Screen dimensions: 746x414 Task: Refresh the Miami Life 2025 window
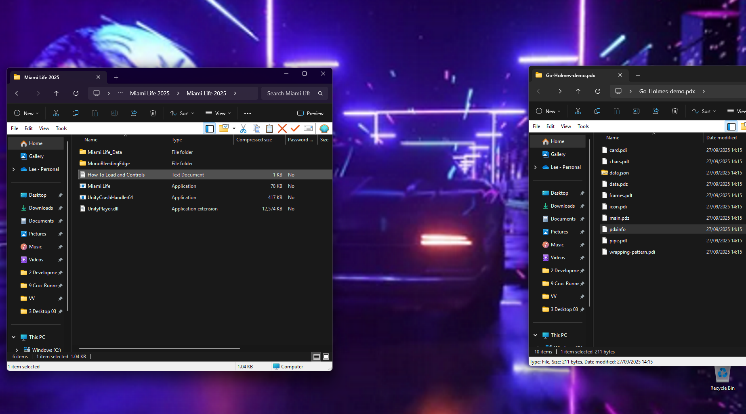tap(76, 93)
